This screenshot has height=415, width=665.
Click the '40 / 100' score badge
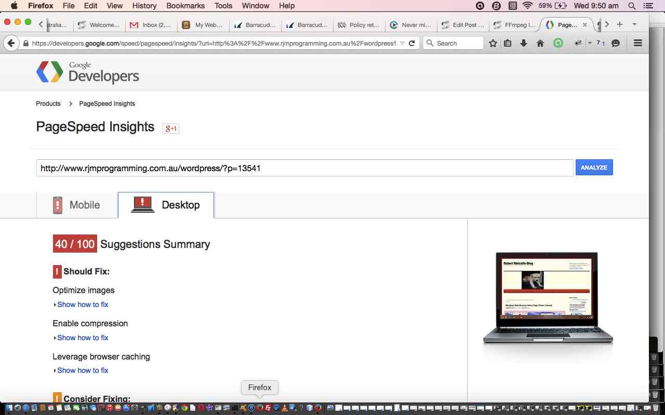tap(75, 244)
